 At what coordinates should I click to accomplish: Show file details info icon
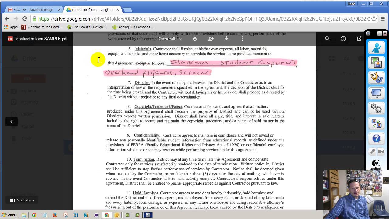pyautogui.click(x=343, y=39)
